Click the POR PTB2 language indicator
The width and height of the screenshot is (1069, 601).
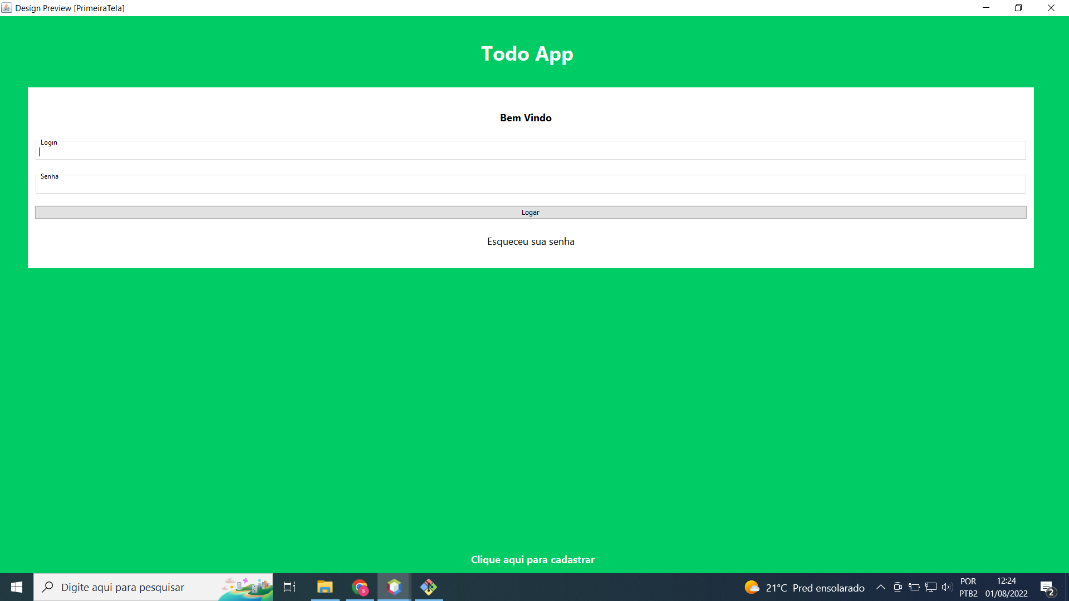tap(968, 587)
